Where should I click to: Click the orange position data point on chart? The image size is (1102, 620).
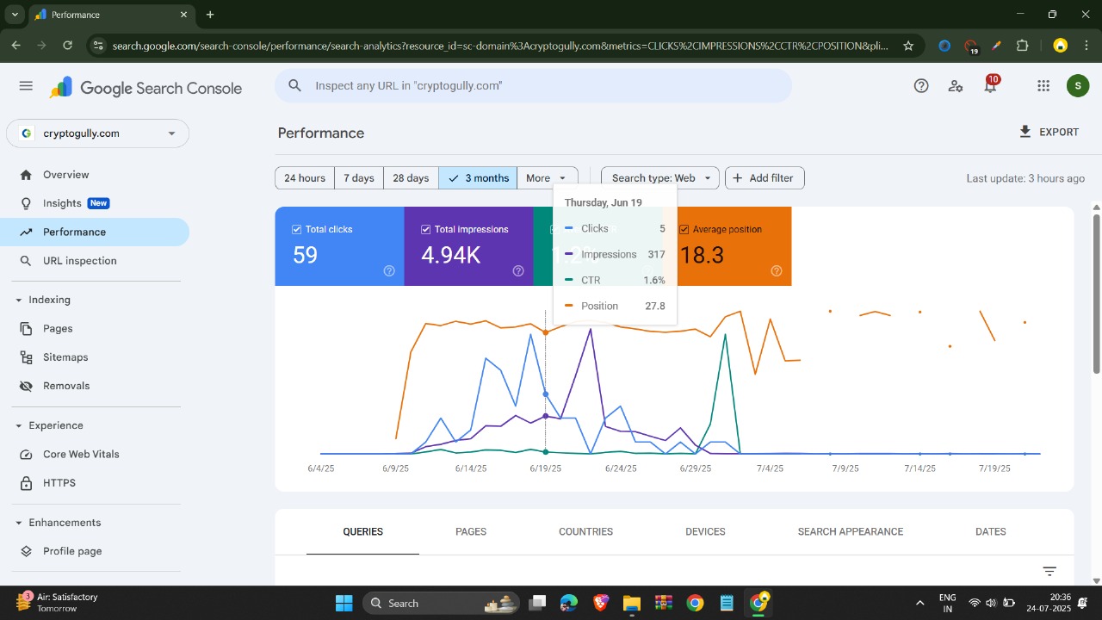pos(546,332)
